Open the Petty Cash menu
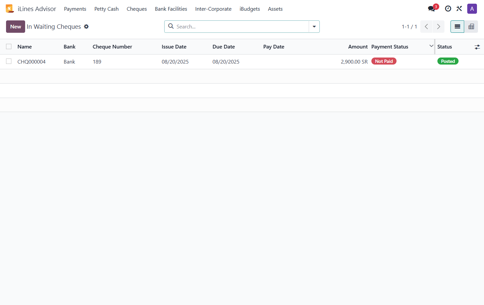The height and width of the screenshot is (305, 484). (x=107, y=9)
